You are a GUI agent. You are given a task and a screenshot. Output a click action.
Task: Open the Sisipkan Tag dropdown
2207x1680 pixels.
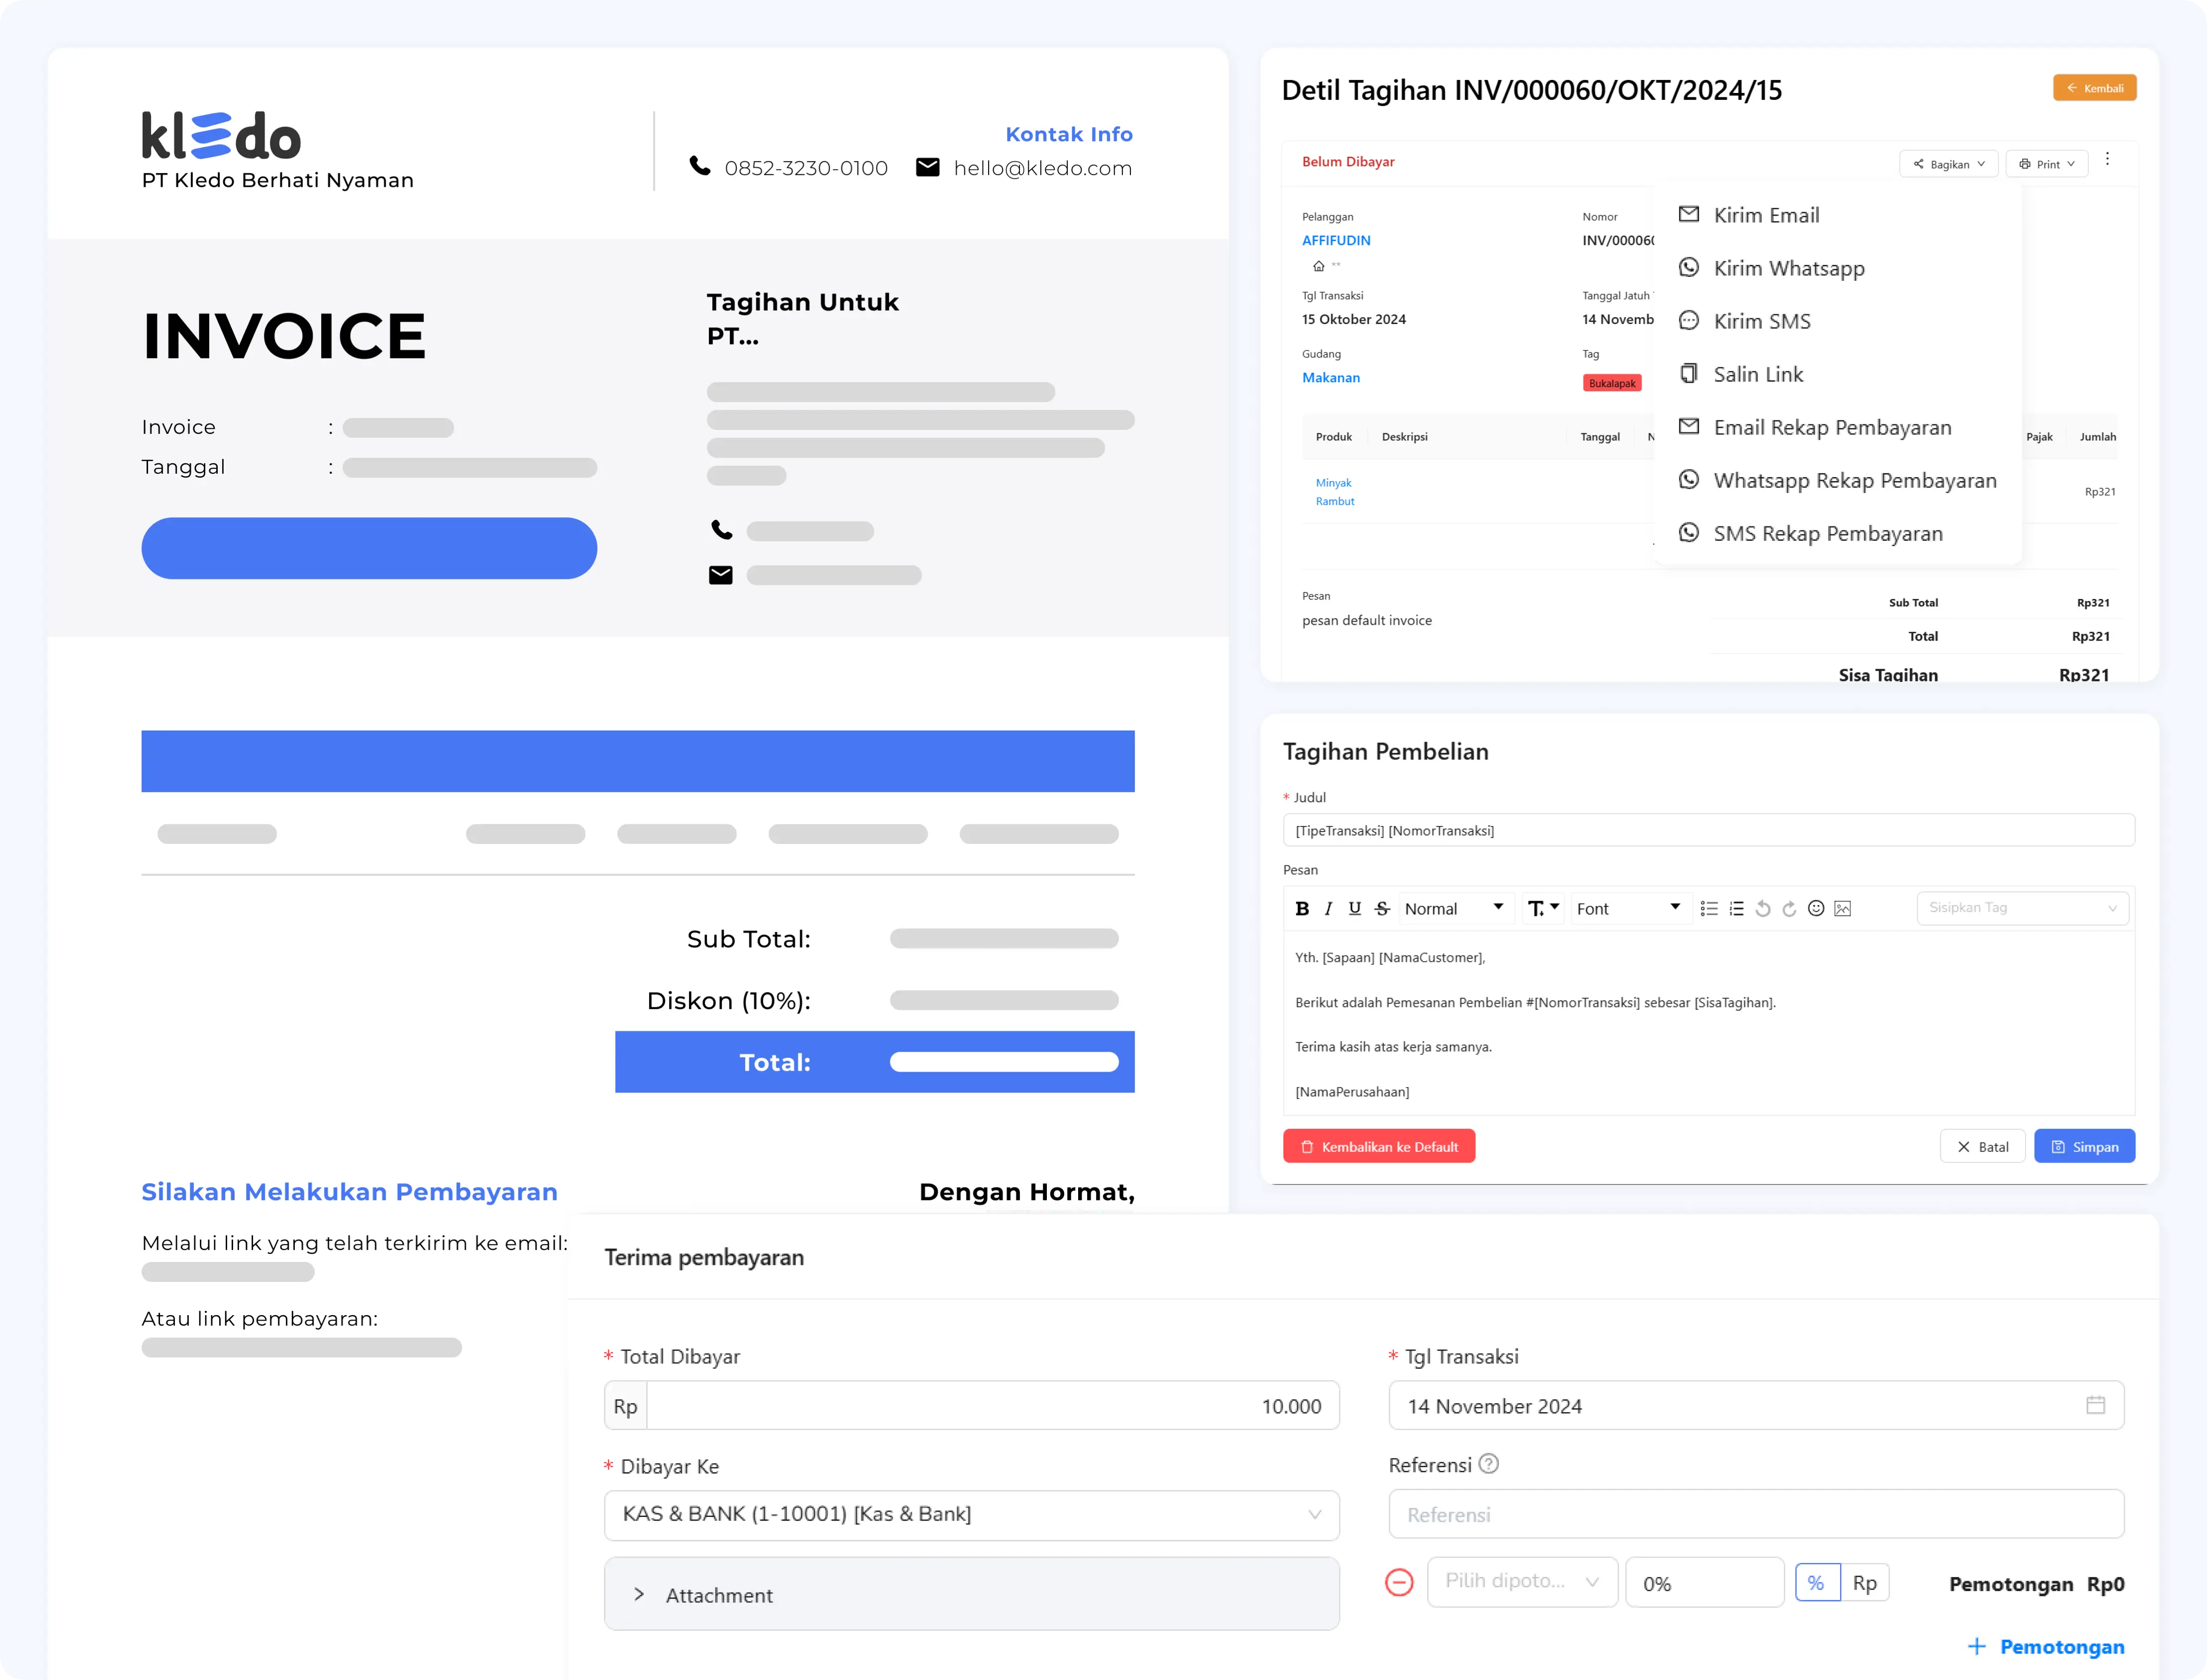[x=2022, y=908]
